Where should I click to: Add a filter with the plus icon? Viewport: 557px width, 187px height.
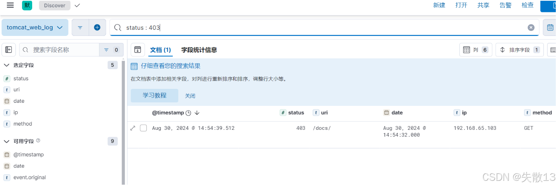pyautogui.click(x=97, y=27)
